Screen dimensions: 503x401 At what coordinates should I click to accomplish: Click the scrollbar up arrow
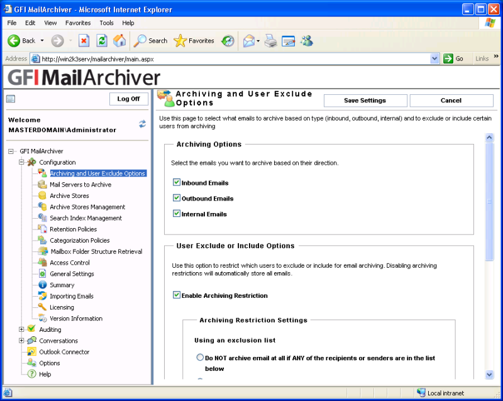[489, 138]
